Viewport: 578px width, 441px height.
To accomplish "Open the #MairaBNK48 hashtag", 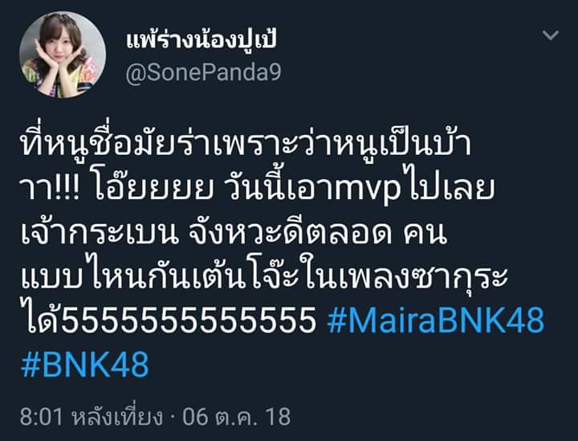I will [x=436, y=320].
